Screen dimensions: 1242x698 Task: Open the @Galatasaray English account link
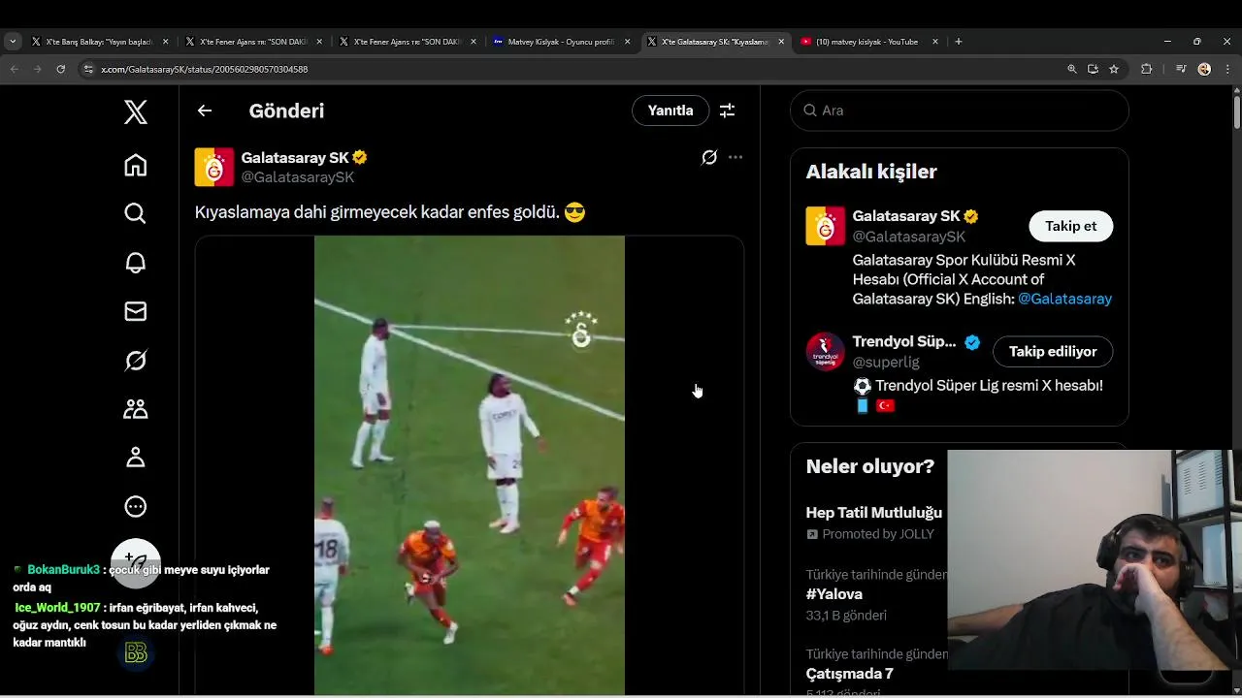[1065, 299]
